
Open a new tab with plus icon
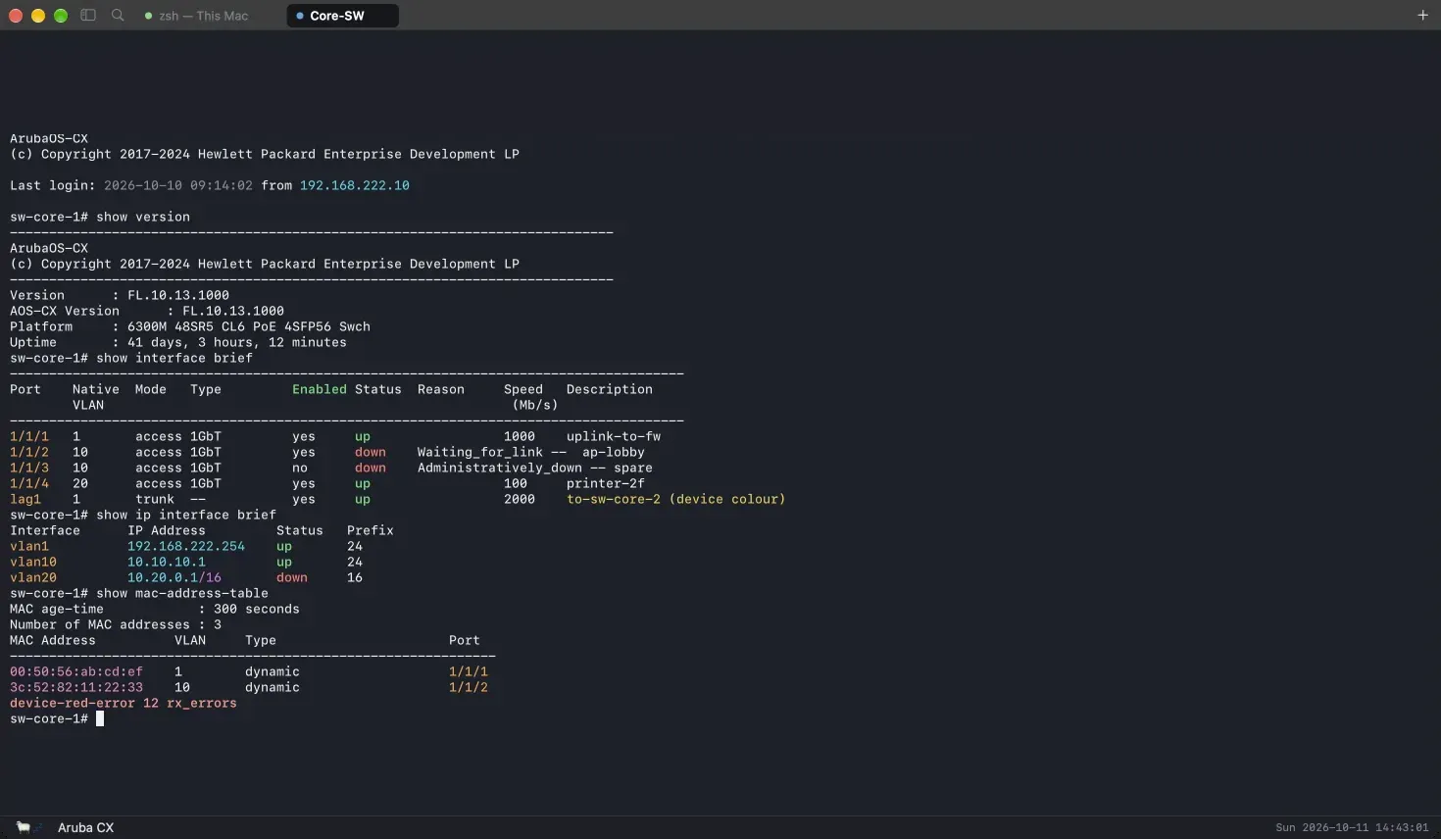pos(1422,15)
